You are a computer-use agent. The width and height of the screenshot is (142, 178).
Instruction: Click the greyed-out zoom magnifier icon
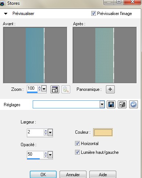(66, 89)
